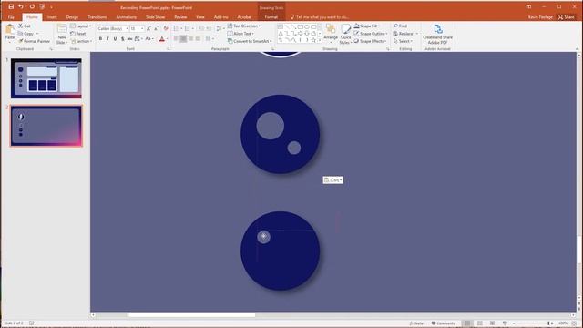Open the Notes pane from status bar
The image size is (583, 328).
click(417, 323)
